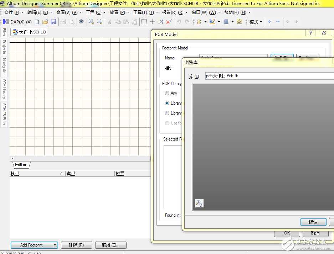Open the Navigator side panel tab
The image size is (334, 254).
point(4,67)
